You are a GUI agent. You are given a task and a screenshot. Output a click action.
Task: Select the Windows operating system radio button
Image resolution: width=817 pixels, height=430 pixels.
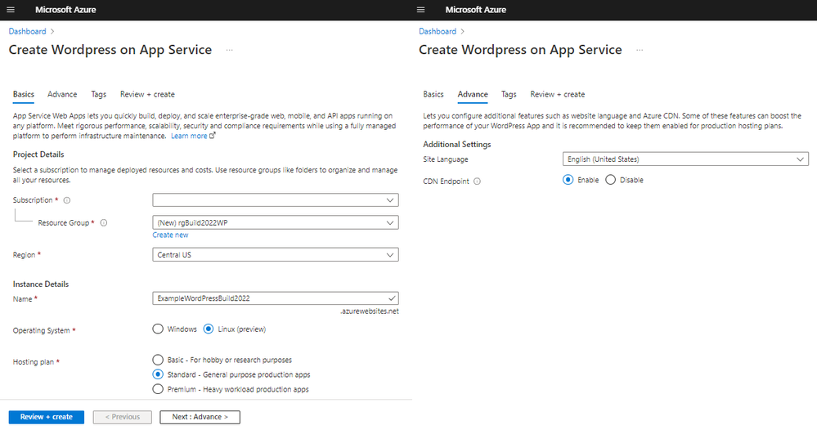pos(158,329)
